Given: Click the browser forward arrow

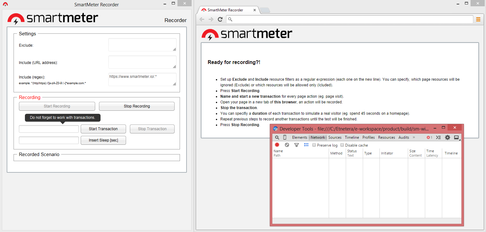Looking at the screenshot, I should tap(211, 19).
